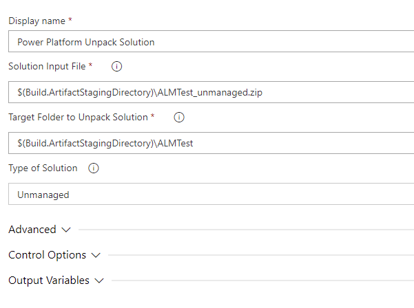Click the chevron arrow next to Advanced
The height and width of the screenshot is (308, 414).
(x=66, y=230)
